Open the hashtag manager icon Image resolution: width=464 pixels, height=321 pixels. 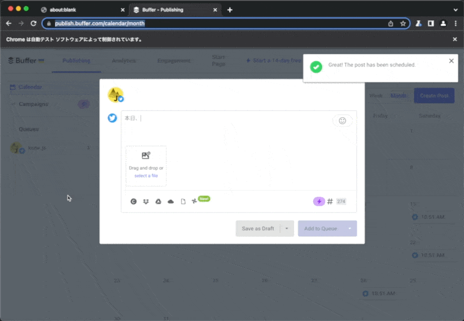point(330,202)
